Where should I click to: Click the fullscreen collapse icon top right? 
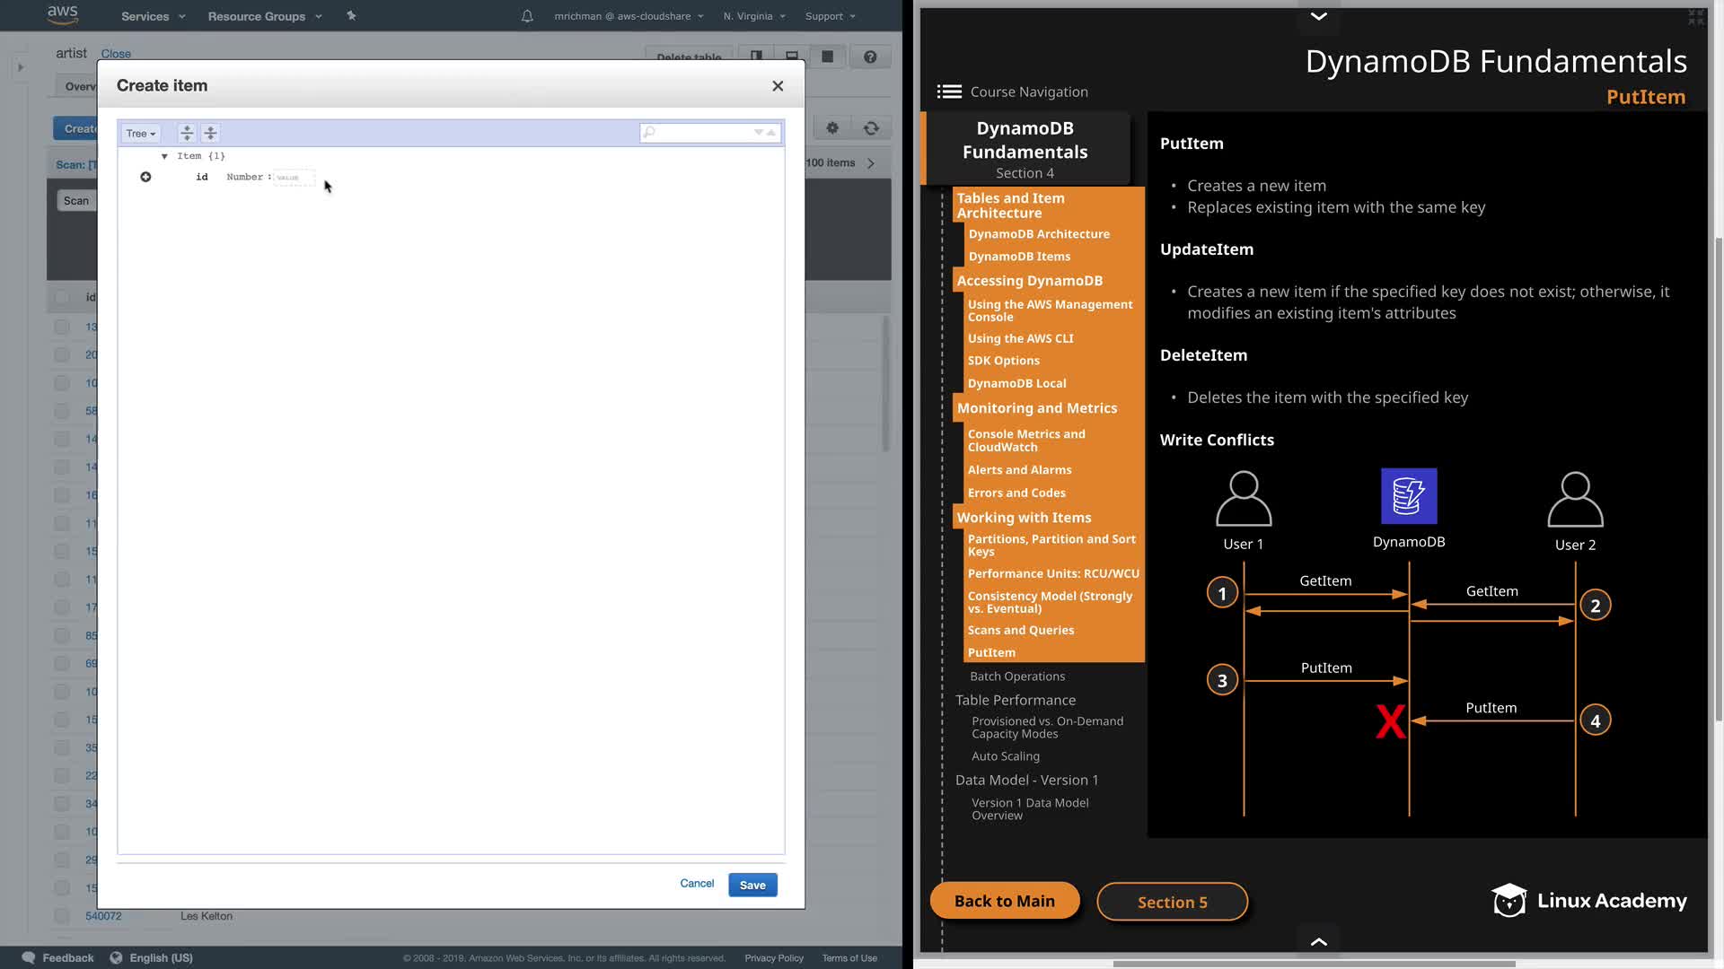pos(1695,17)
